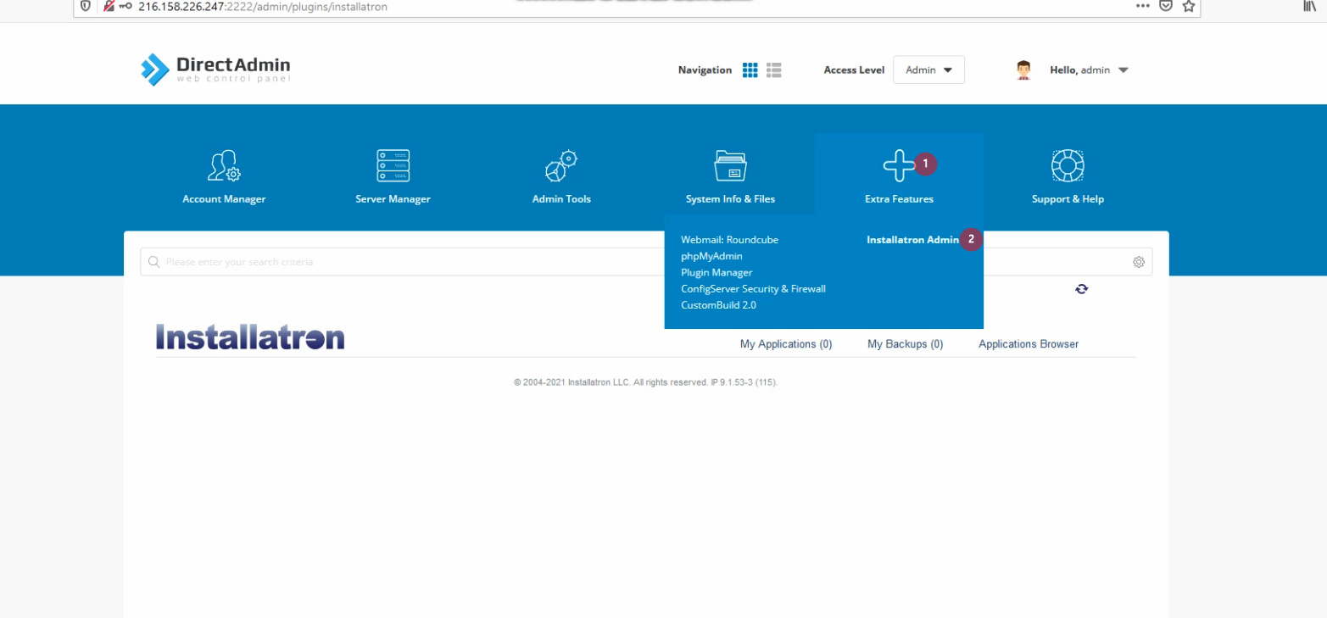Select phpMyAdmin from Extra Features menu
Image resolution: width=1327 pixels, height=618 pixels.
click(711, 256)
